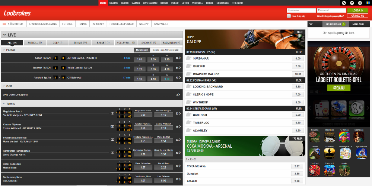Launch the Roulette mini game icon

[x=315, y=137]
